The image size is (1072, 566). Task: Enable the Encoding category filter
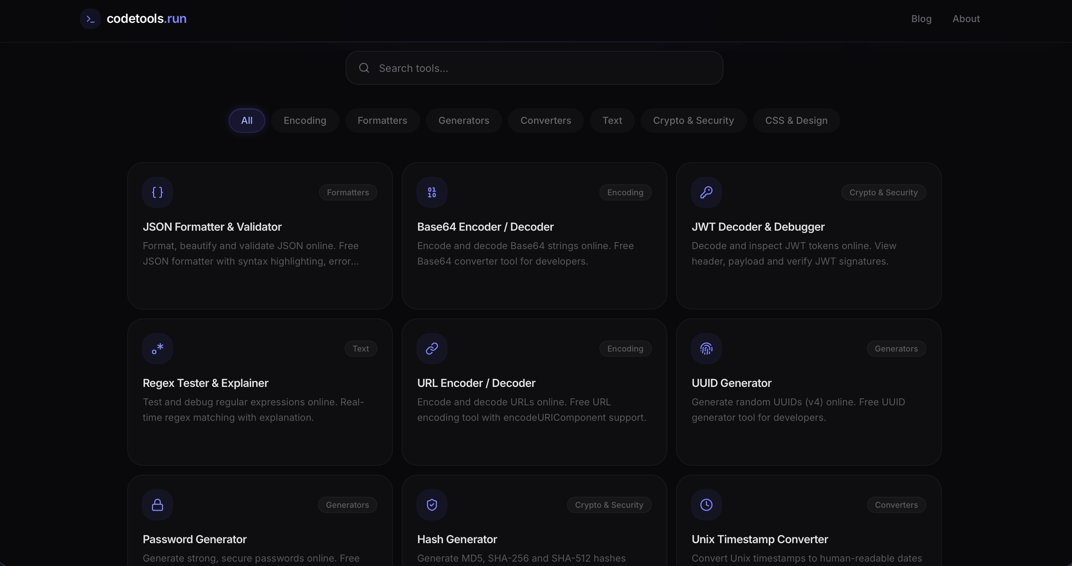[x=305, y=120]
